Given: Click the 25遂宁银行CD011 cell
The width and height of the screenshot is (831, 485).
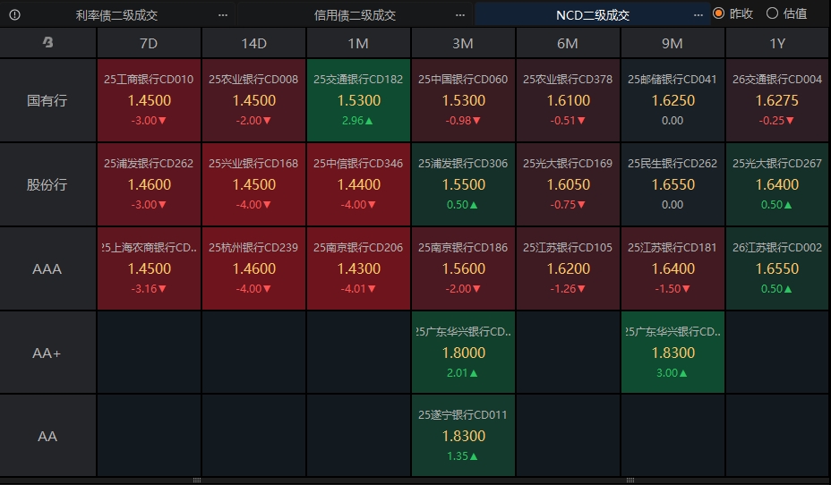Looking at the screenshot, I should (463, 436).
